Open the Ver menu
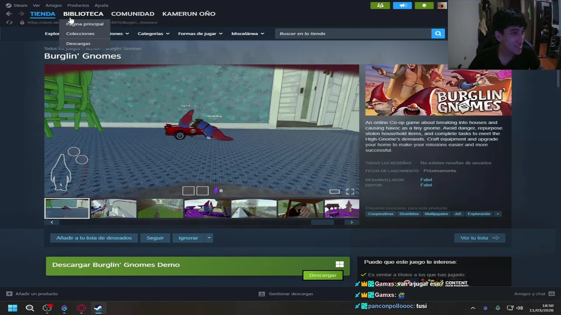561x315 pixels. [x=36, y=5]
